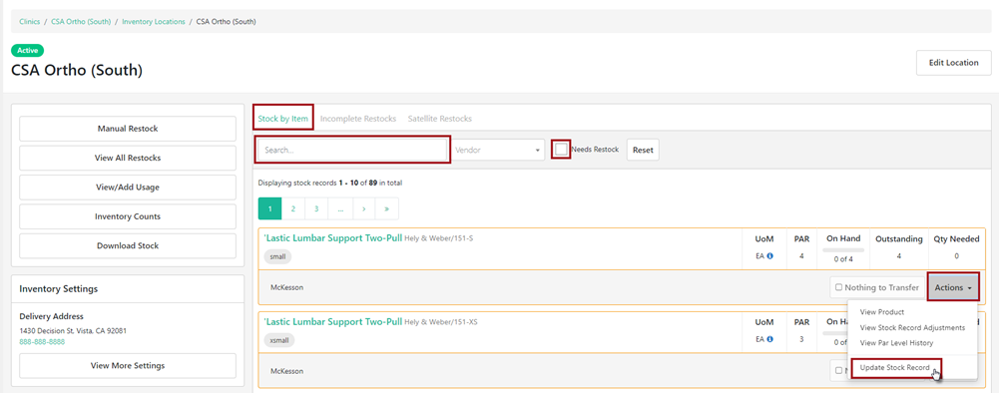Select Update Stock Record menu entry

click(895, 367)
